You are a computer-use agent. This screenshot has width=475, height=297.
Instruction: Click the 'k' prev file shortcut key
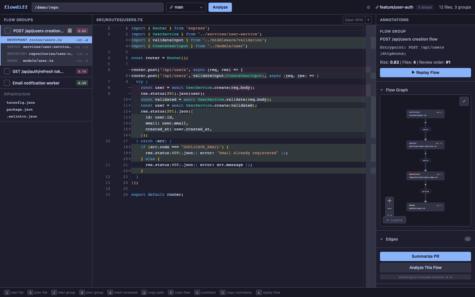30,292
